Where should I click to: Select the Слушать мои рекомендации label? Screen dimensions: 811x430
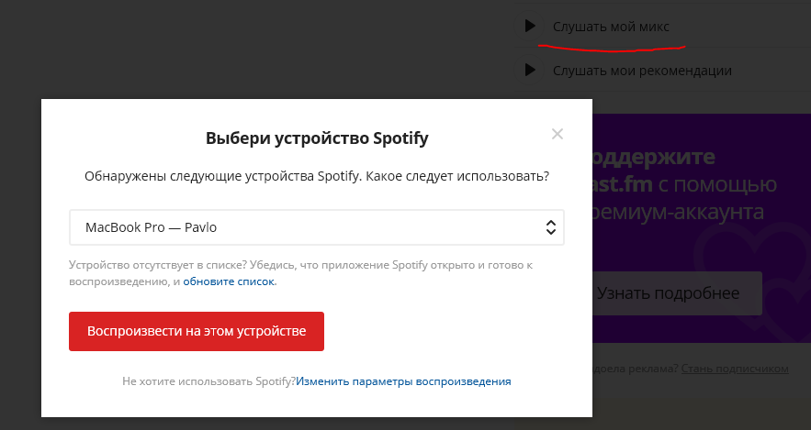point(642,70)
